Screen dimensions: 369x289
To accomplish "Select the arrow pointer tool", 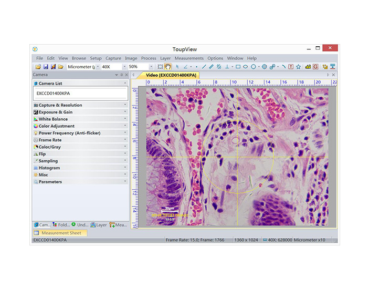I will (177, 67).
